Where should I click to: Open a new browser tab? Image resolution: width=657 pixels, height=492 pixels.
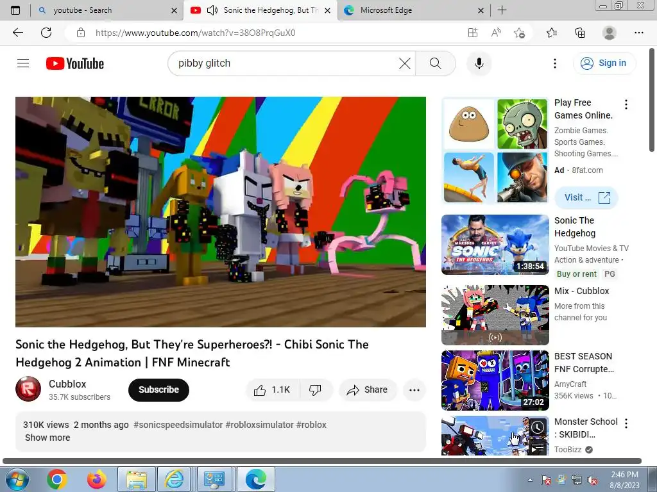[x=502, y=10]
